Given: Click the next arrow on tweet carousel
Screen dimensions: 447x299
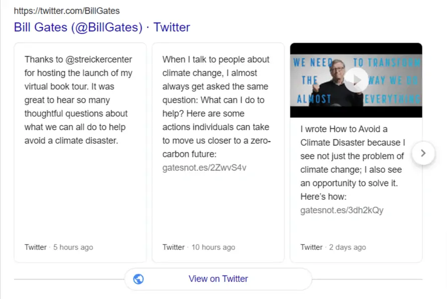Looking at the screenshot, I should [x=423, y=153].
